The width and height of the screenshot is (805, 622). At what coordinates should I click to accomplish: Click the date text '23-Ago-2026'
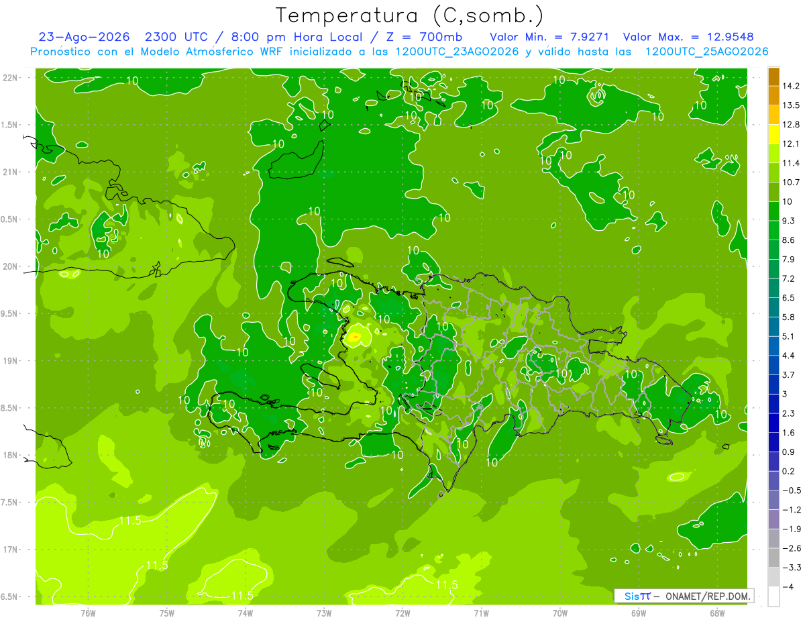[85, 37]
